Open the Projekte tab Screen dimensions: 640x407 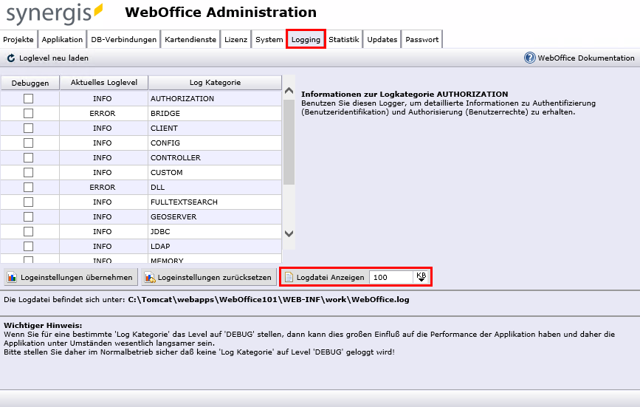click(x=18, y=40)
